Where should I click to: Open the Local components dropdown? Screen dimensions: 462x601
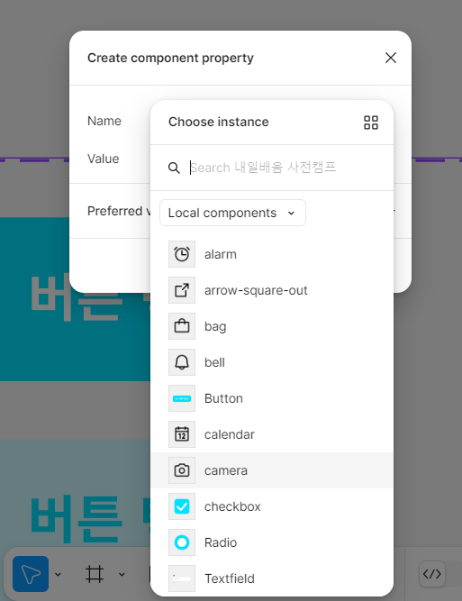click(232, 213)
